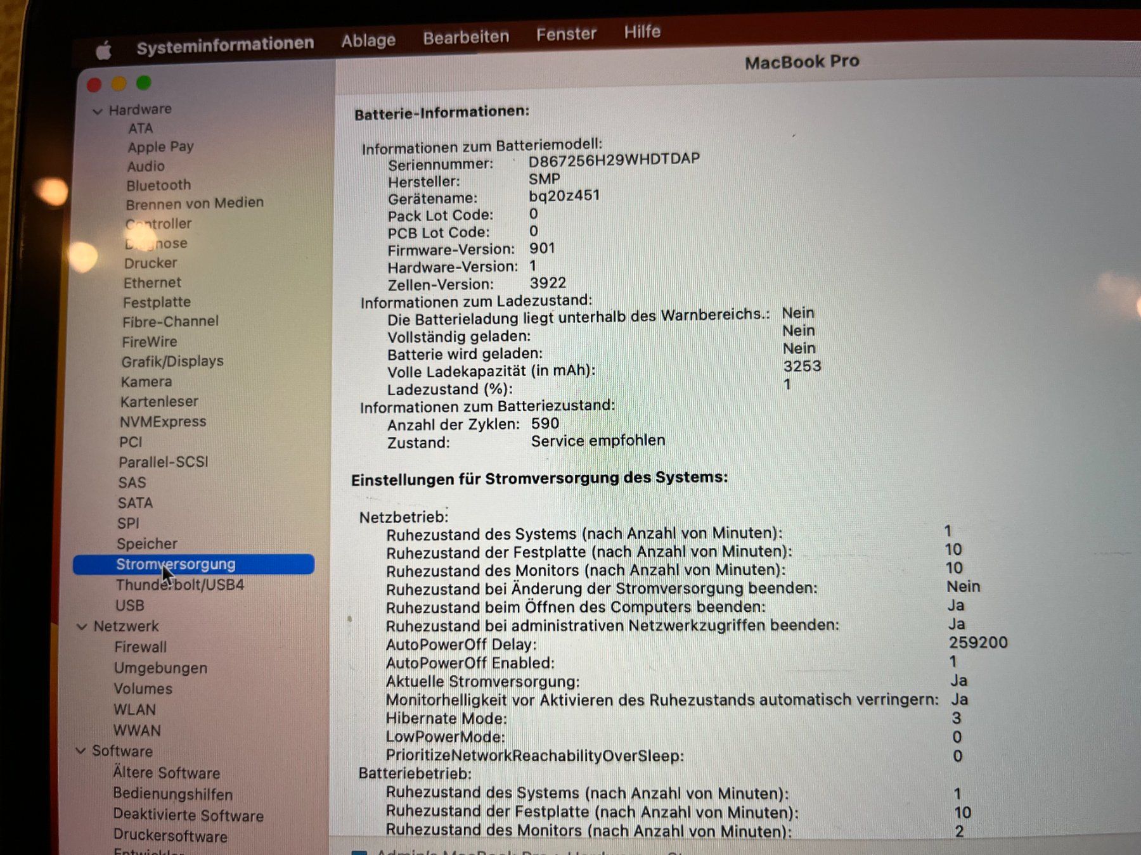This screenshot has height=855, width=1141.
Task: Collapse the Netzwerk section chevron
Action: (82, 626)
